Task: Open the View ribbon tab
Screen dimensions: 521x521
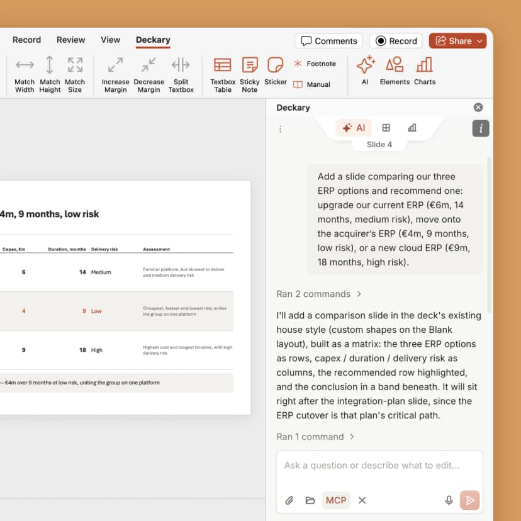Action: (110, 40)
